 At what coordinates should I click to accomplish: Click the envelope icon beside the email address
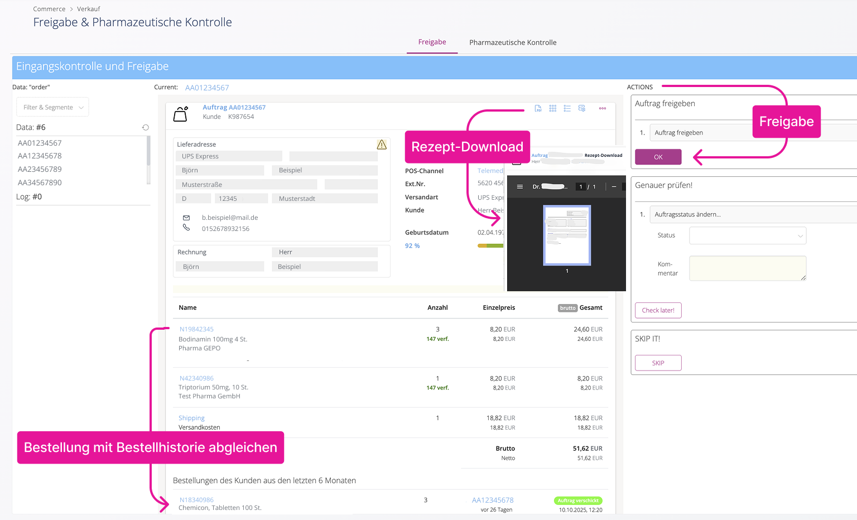[x=186, y=218]
